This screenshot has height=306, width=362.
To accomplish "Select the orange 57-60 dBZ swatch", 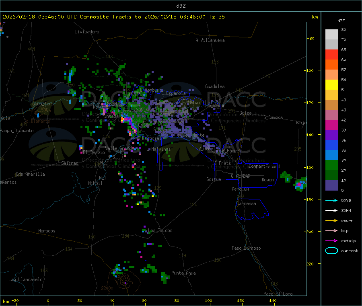I will point(331,65).
